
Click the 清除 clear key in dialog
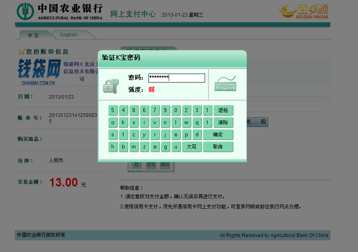(223, 122)
